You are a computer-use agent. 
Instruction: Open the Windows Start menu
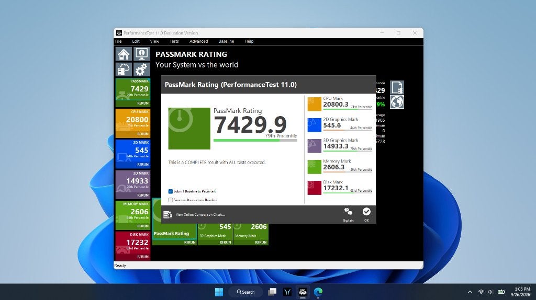(219, 292)
